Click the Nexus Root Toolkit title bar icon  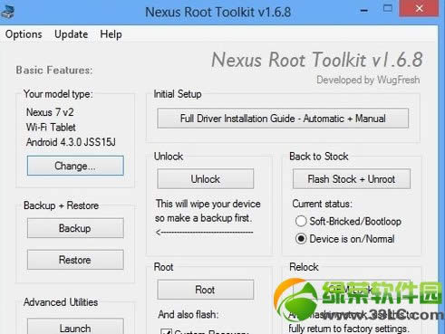click(x=7, y=12)
